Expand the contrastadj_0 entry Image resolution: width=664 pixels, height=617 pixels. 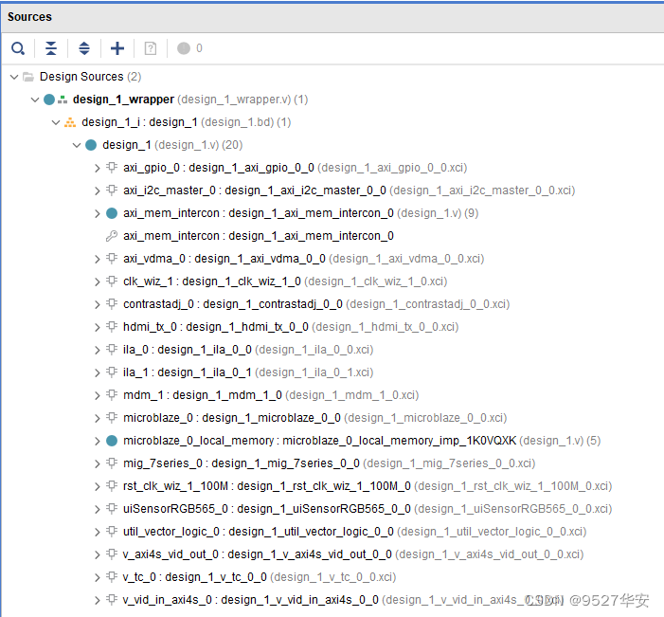pos(97,304)
